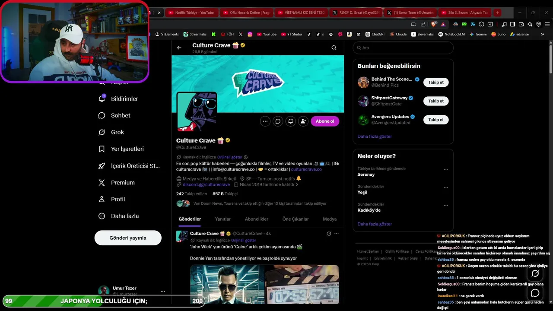The height and width of the screenshot is (311, 553).
Task: Send Culture Crave a direct message
Action: pyautogui.click(x=278, y=121)
